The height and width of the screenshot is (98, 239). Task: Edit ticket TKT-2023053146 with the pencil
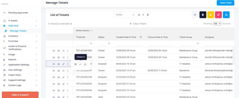point(63,77)
